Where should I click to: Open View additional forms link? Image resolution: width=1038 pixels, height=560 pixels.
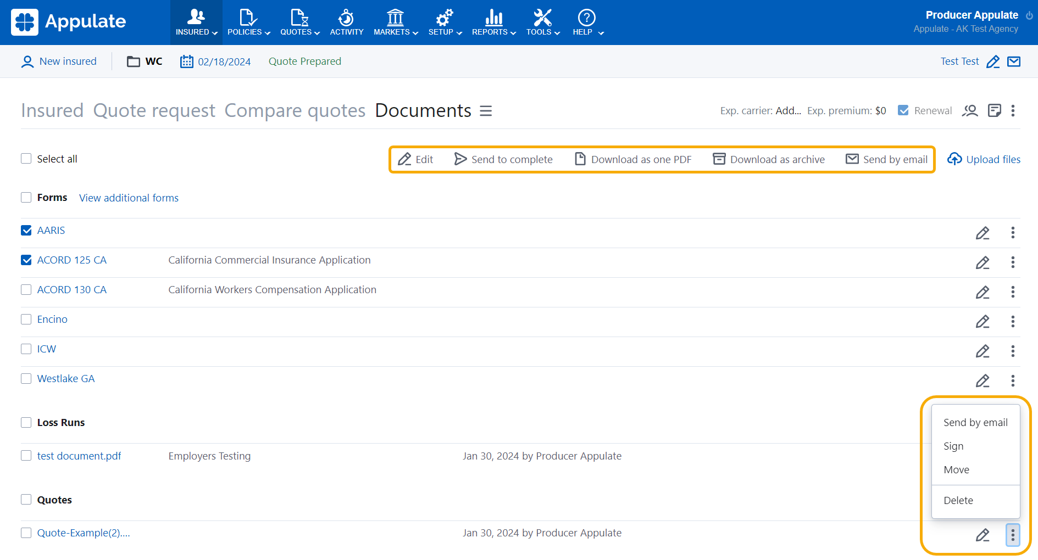128,198
